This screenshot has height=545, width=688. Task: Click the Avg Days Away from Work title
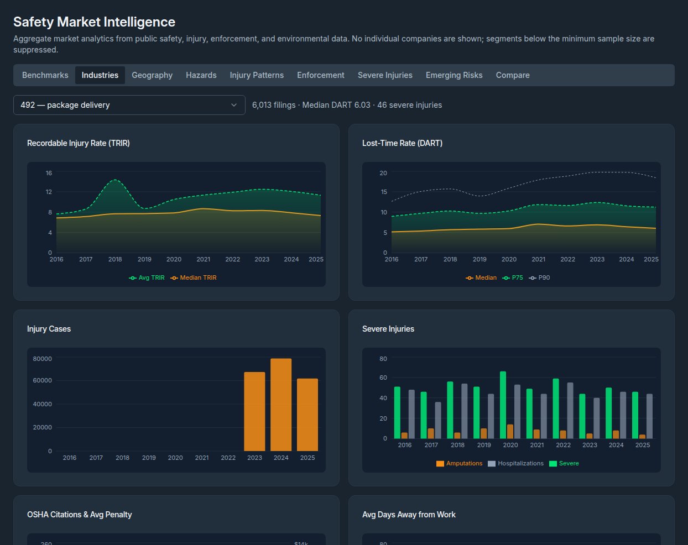(x=409, y=515)
